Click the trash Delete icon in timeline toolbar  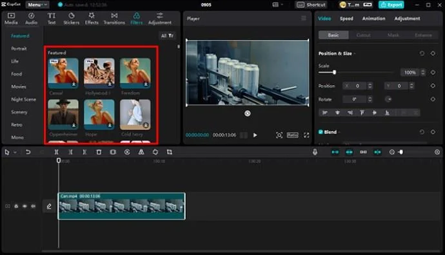tap(99, 152)
